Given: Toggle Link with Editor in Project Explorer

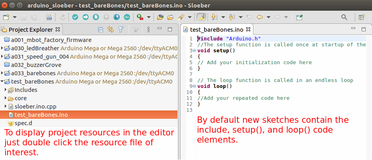Looking at the screenshot, I should click(111, 29).
